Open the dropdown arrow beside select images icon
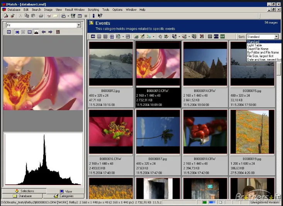The width and height of the screenshot is (283, 206). pos(179,36)
